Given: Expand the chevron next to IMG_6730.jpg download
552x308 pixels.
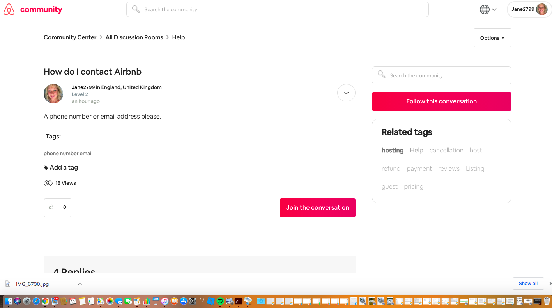Looking at the screenshot, I should [x=80, y=283].
